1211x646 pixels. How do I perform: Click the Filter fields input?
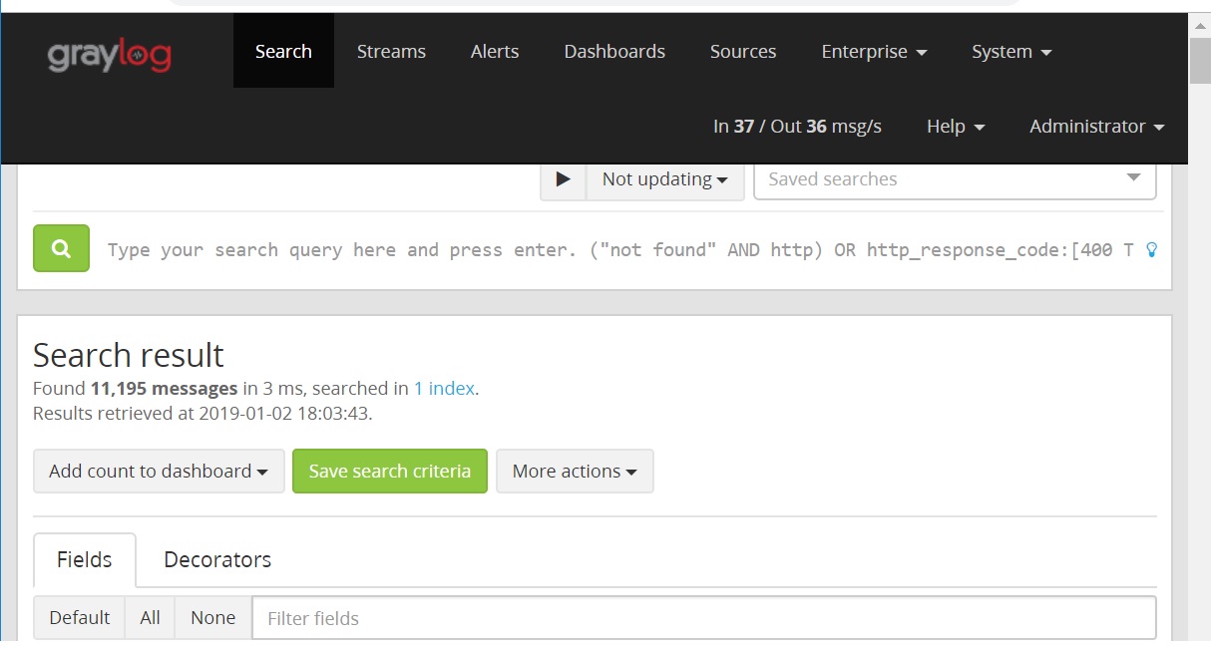tap(704, 618)
